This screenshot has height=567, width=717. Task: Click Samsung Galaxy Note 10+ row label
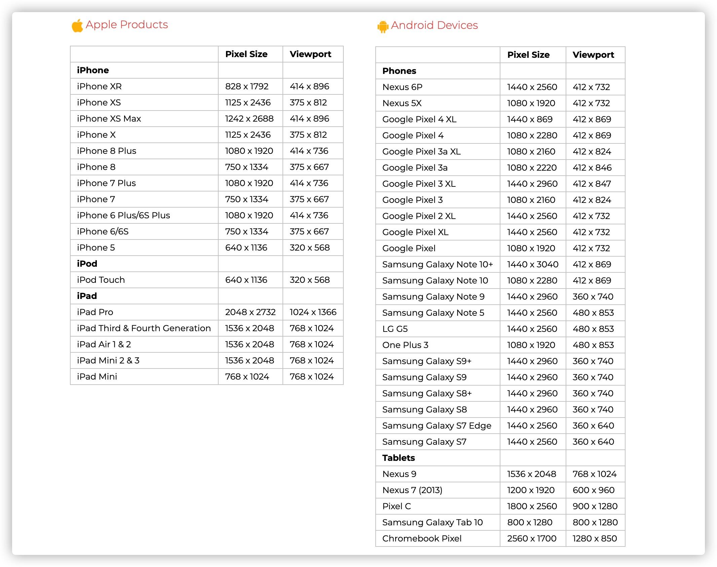438,264
